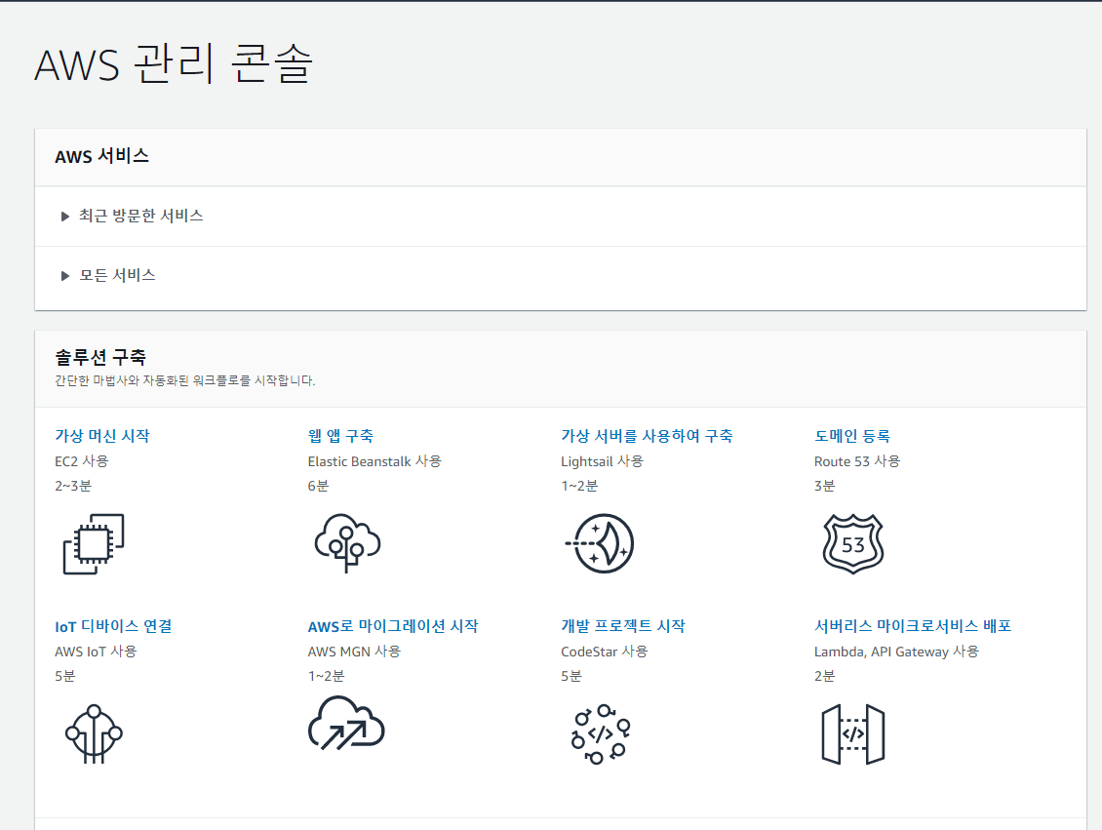Click the 3분 duration under Route 53
Screen dimensions: 1102x830
824,486
